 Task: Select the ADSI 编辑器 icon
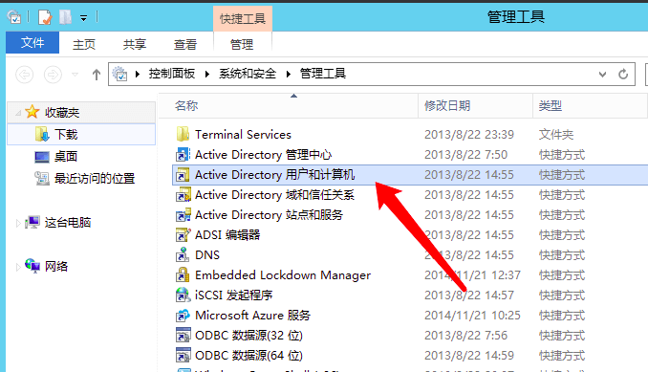tap(183, 235)
